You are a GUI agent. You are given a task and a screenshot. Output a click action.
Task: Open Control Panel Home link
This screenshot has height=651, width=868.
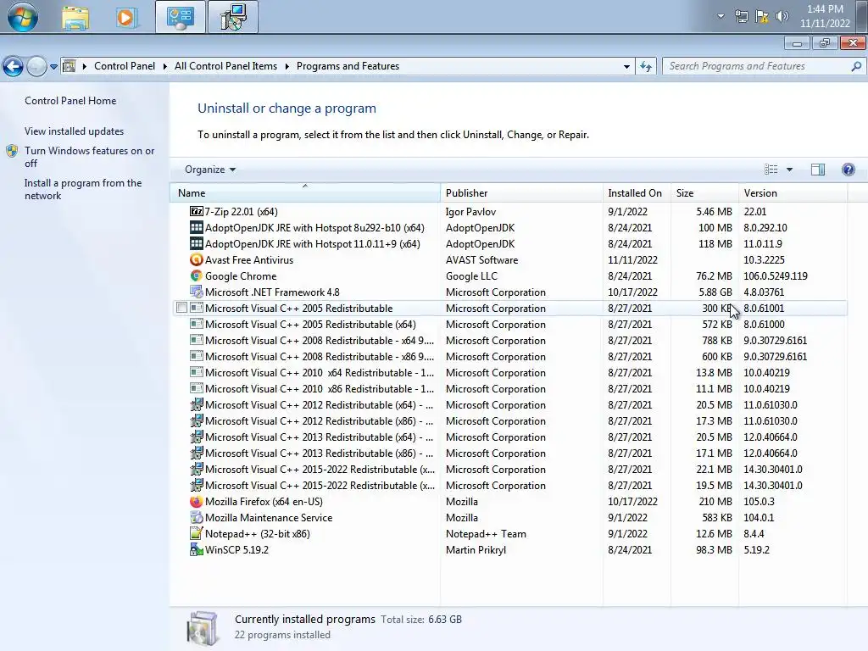tap(70, 101)
